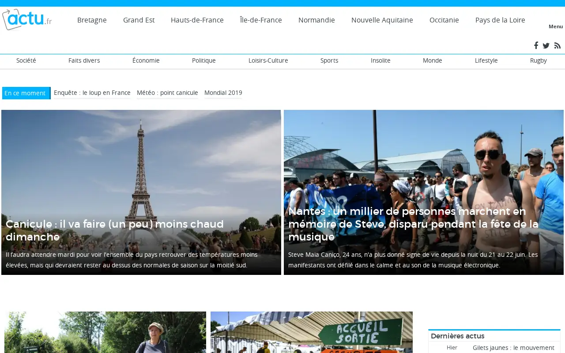Open Enquête : le loup en France
The width and height of the screenshot is (565, 353).
pyautogui.click(x=92, y=93)
